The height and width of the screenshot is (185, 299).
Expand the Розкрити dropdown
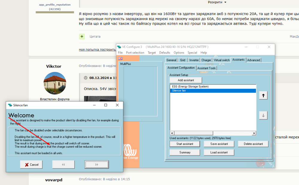217,2
